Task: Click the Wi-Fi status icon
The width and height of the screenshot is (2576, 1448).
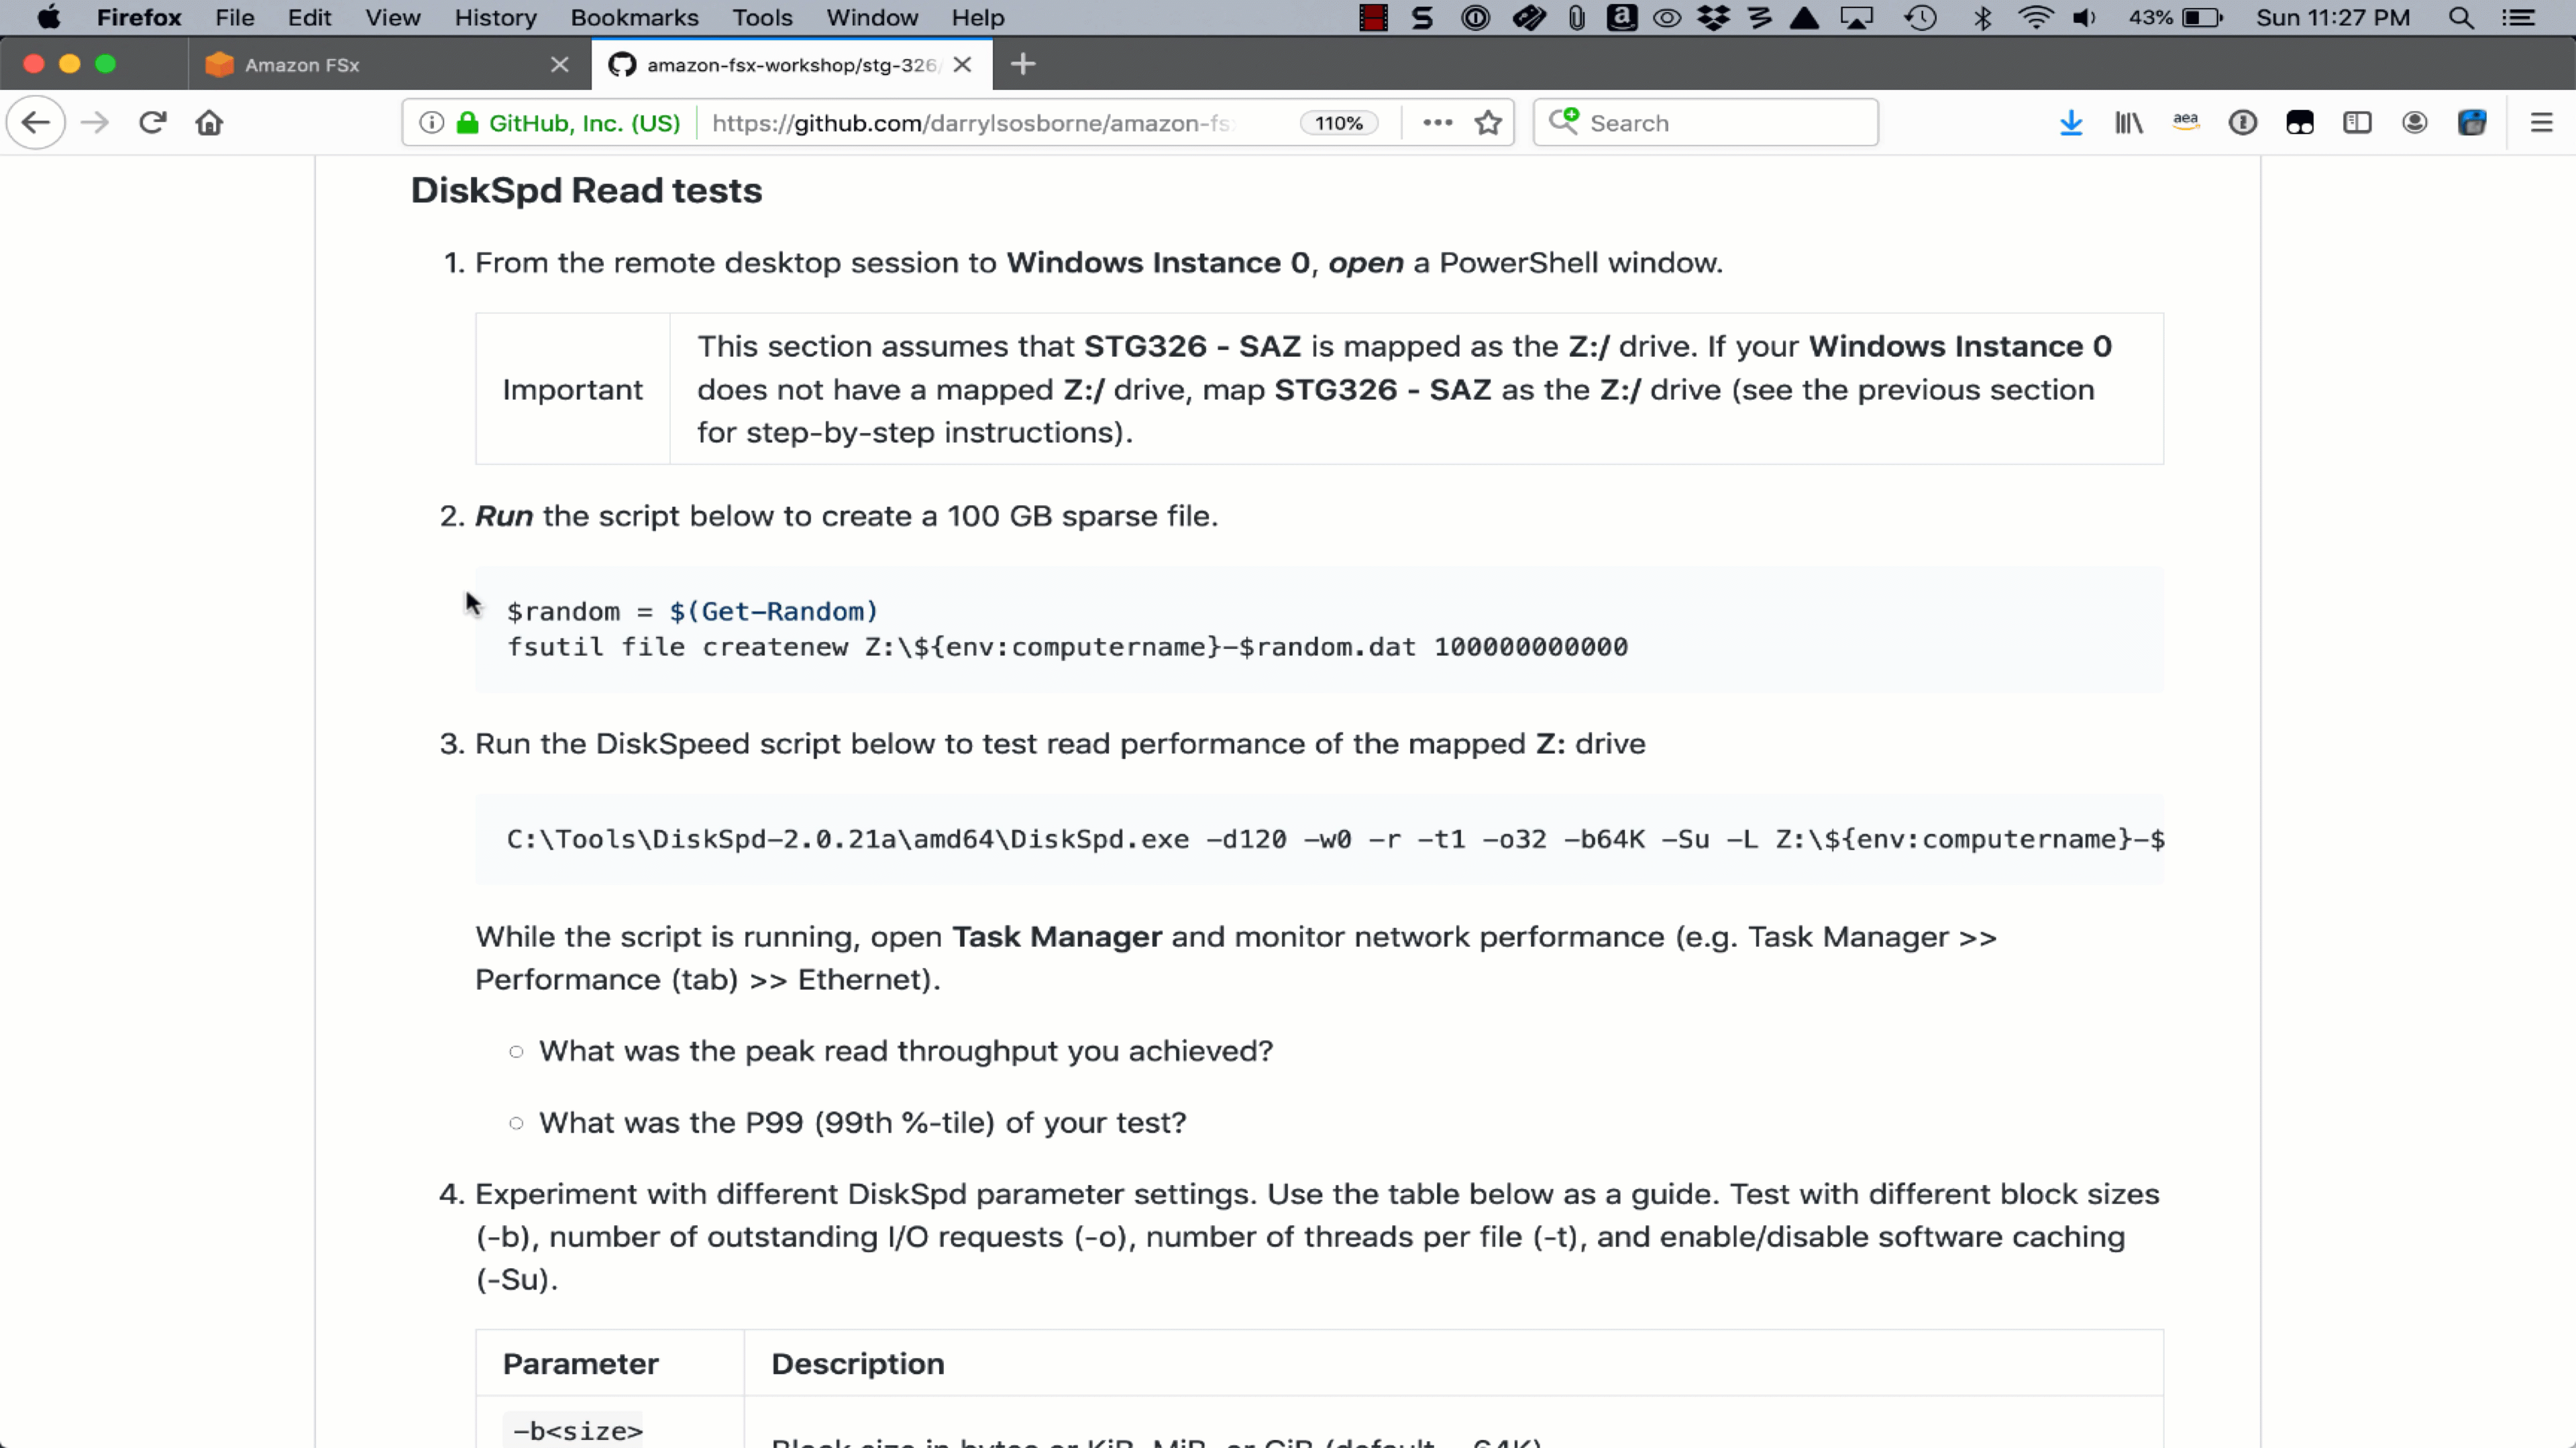Action: (2036, 17)
